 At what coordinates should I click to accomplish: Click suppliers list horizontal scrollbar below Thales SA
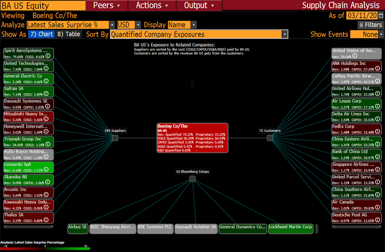(x=28, y=227)
